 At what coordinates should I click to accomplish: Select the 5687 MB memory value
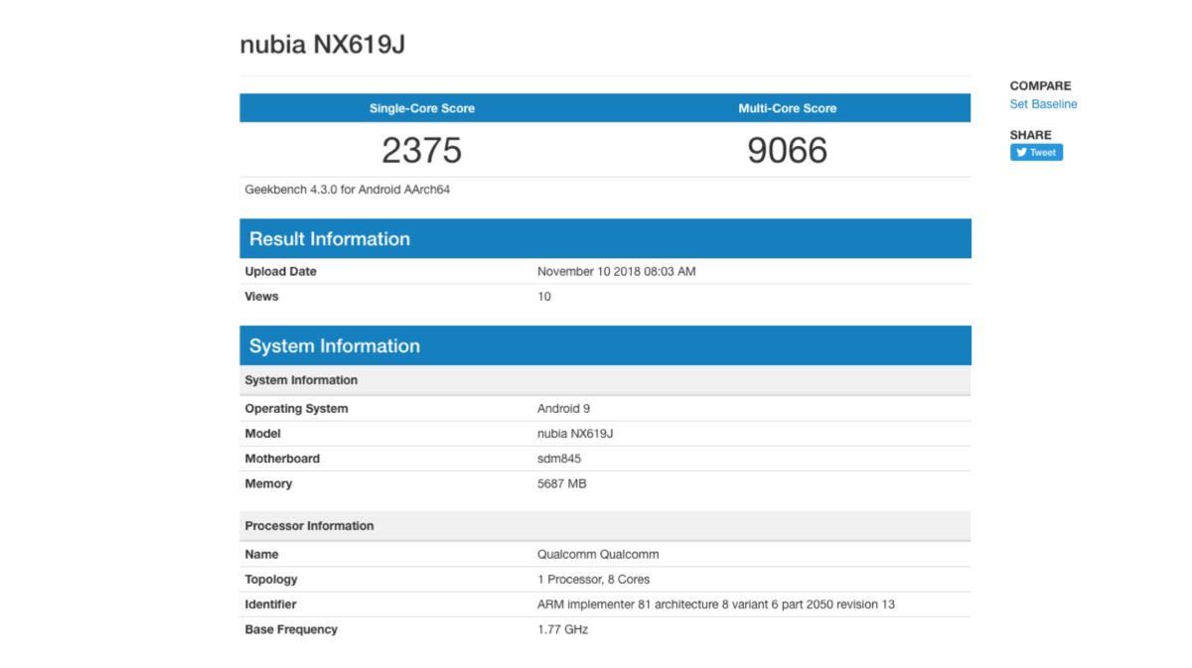[563, 484]
